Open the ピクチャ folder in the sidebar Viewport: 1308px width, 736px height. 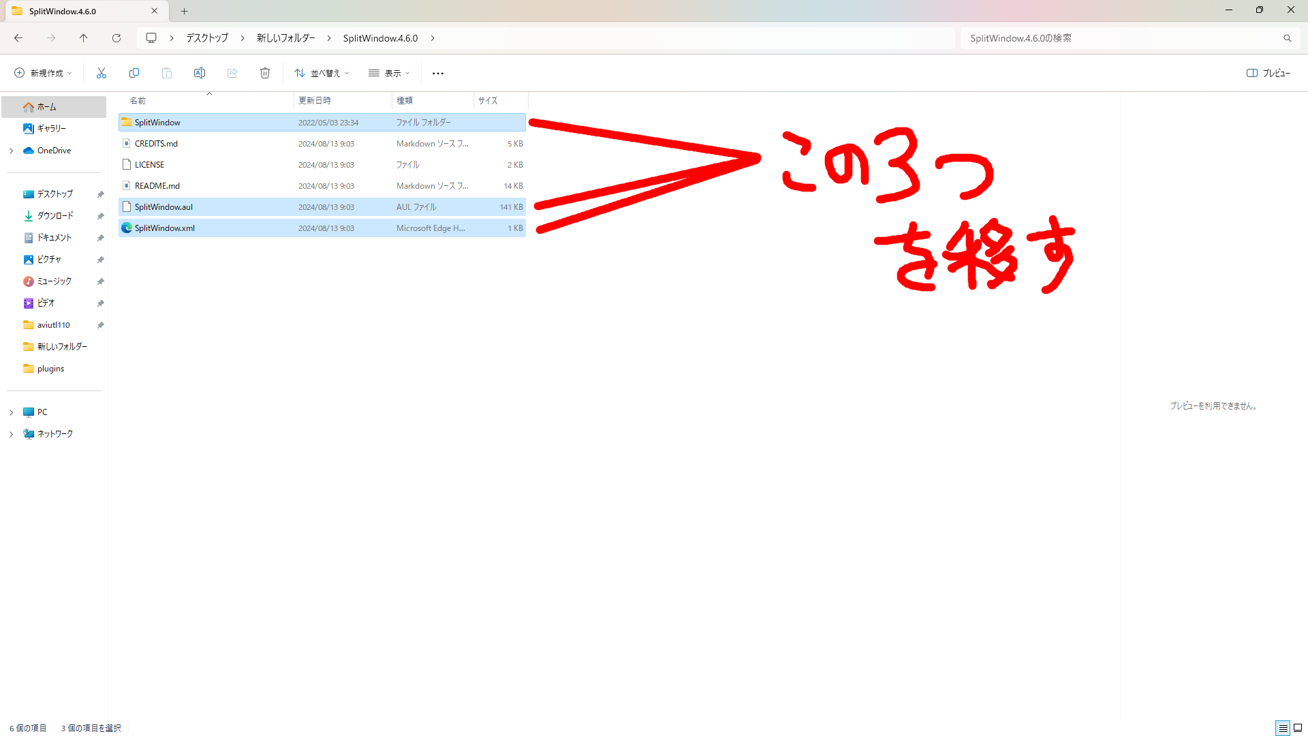[x=48, y=259]
